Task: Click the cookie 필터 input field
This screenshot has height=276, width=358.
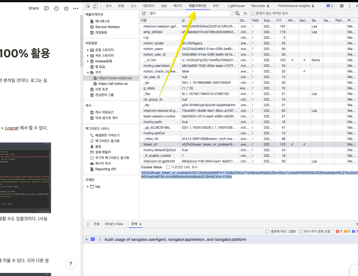Action: [189, 13]
